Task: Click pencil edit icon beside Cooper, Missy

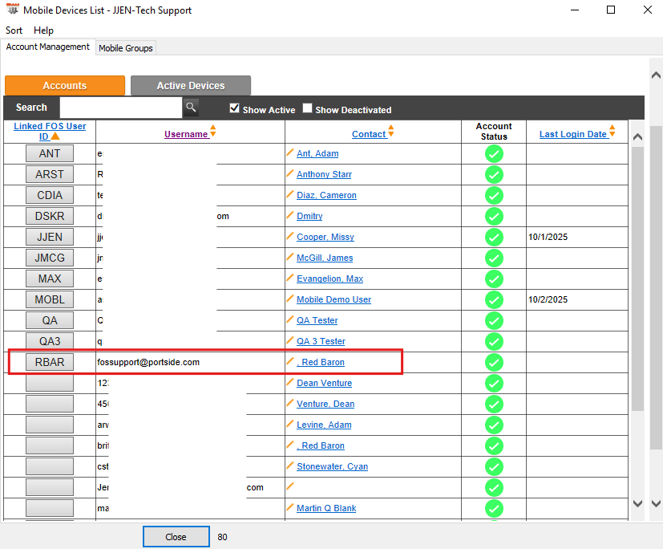Action: coord(290,236)
